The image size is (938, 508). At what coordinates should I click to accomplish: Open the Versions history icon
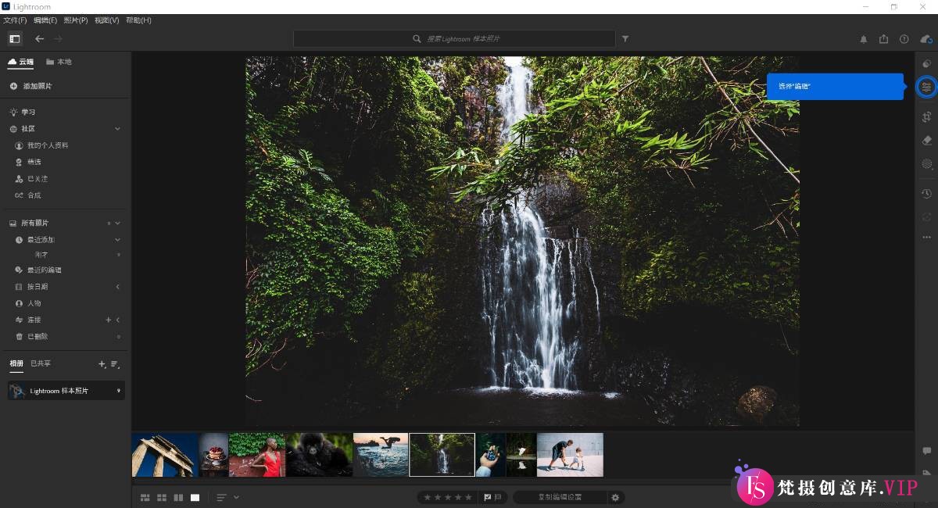pos(926,193)
